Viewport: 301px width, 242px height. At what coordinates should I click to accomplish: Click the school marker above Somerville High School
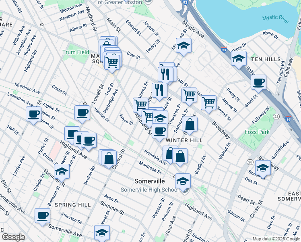click(x=183, y=180)
